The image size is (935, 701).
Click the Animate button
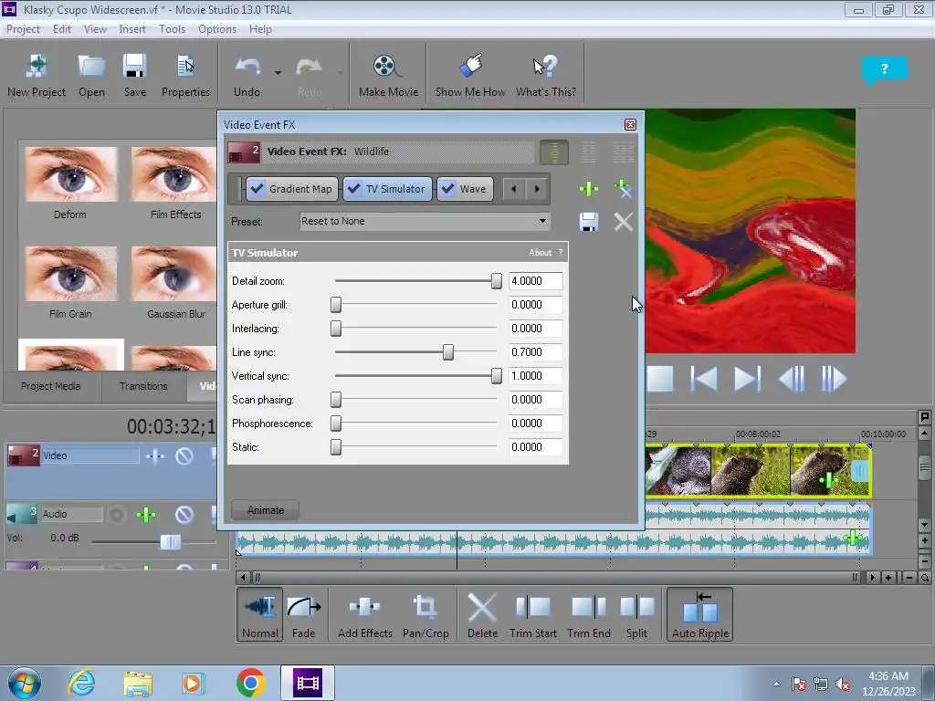[x=266, y=510]
